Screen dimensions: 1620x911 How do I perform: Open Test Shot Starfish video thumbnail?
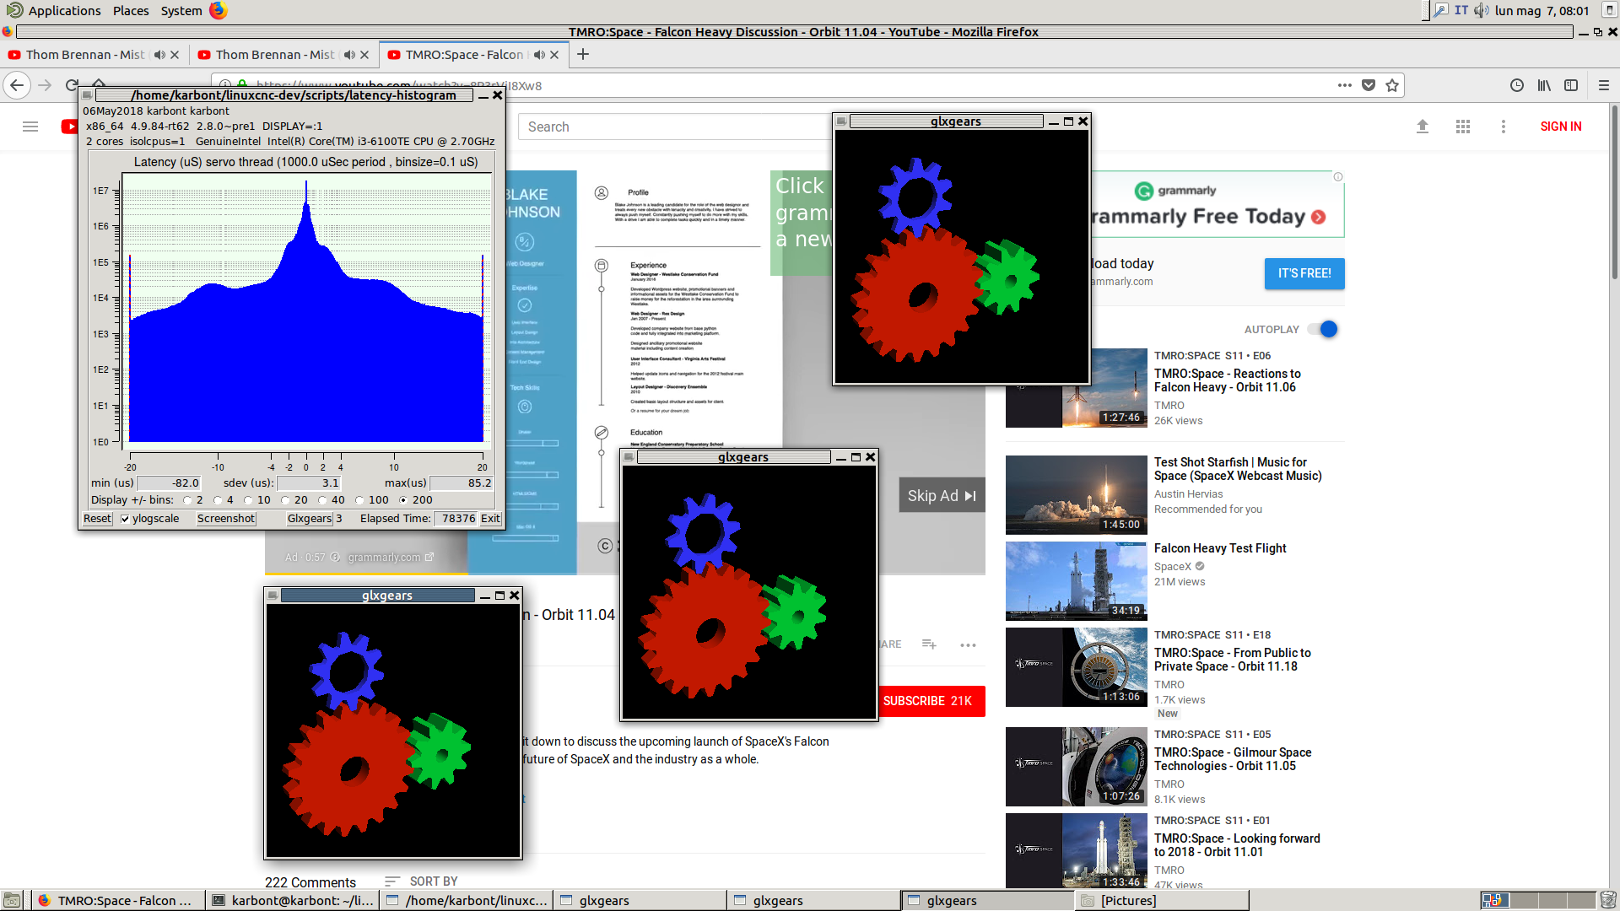tap(1077, 495)
